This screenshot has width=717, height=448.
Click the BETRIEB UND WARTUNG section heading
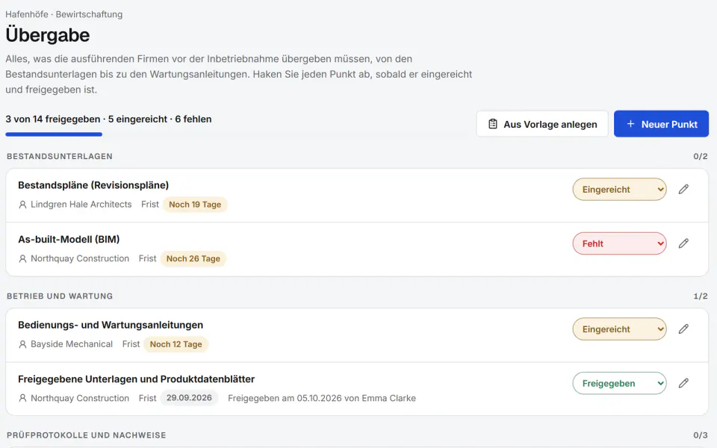pyautogui.click(x=60, y=296)
